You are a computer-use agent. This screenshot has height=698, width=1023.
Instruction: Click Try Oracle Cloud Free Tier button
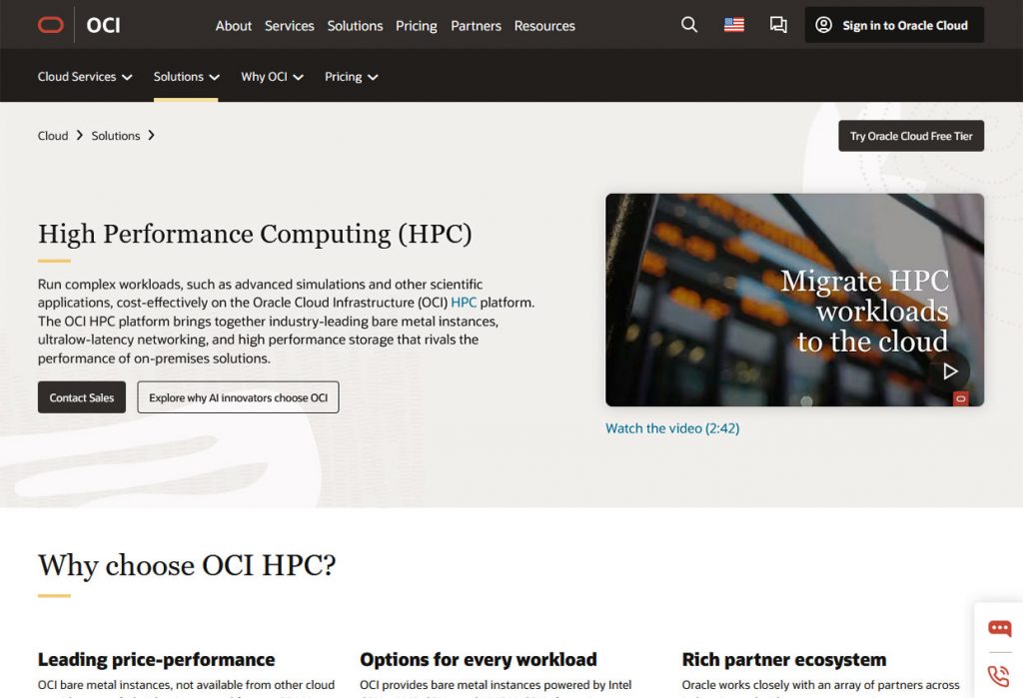[x=910, y=136]
